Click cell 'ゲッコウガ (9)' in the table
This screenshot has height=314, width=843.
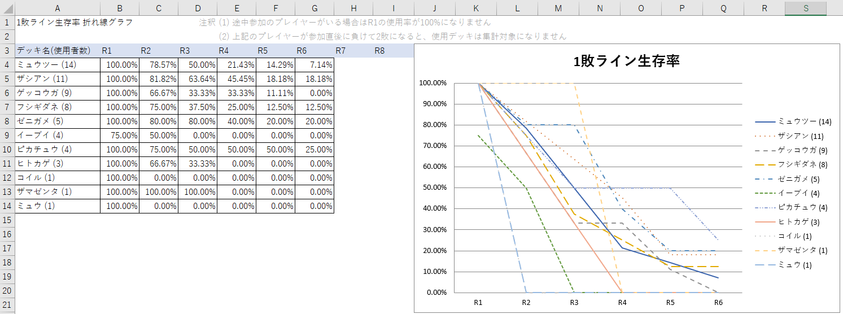coord(58,93)
